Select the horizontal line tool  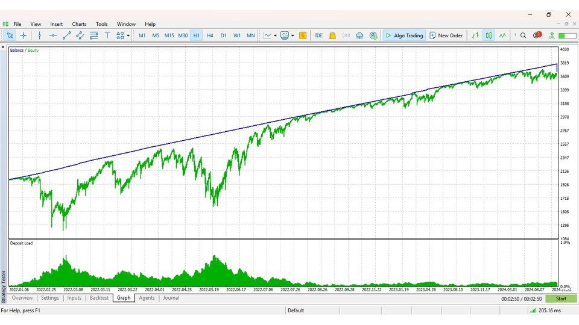(x=52, y=36)
